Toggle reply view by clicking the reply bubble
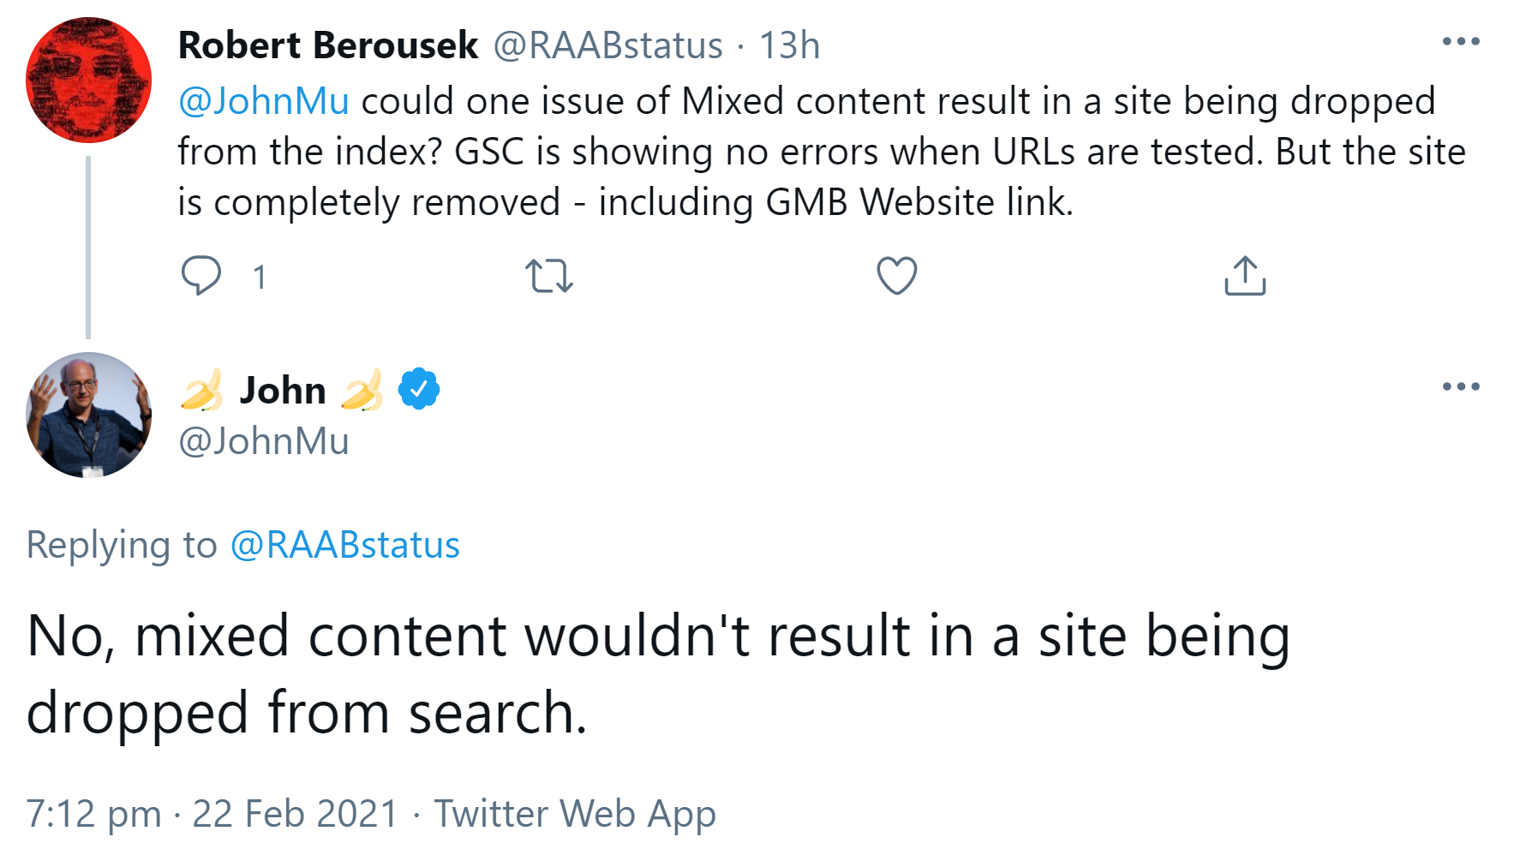 (200, 275)
